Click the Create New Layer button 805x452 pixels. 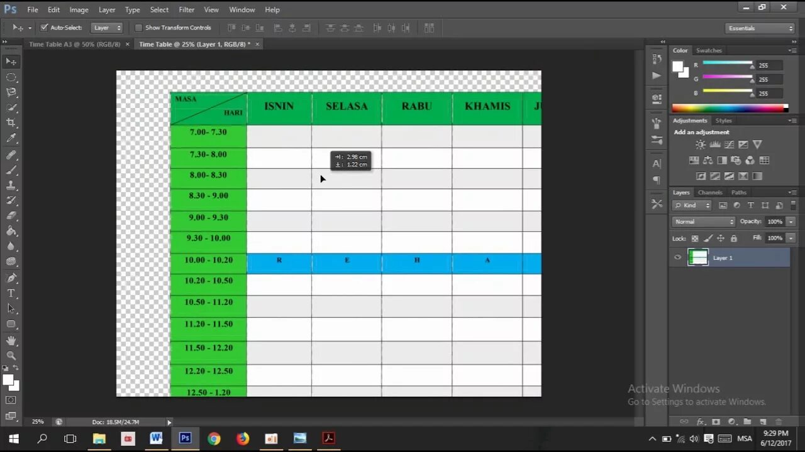point(763,421)
